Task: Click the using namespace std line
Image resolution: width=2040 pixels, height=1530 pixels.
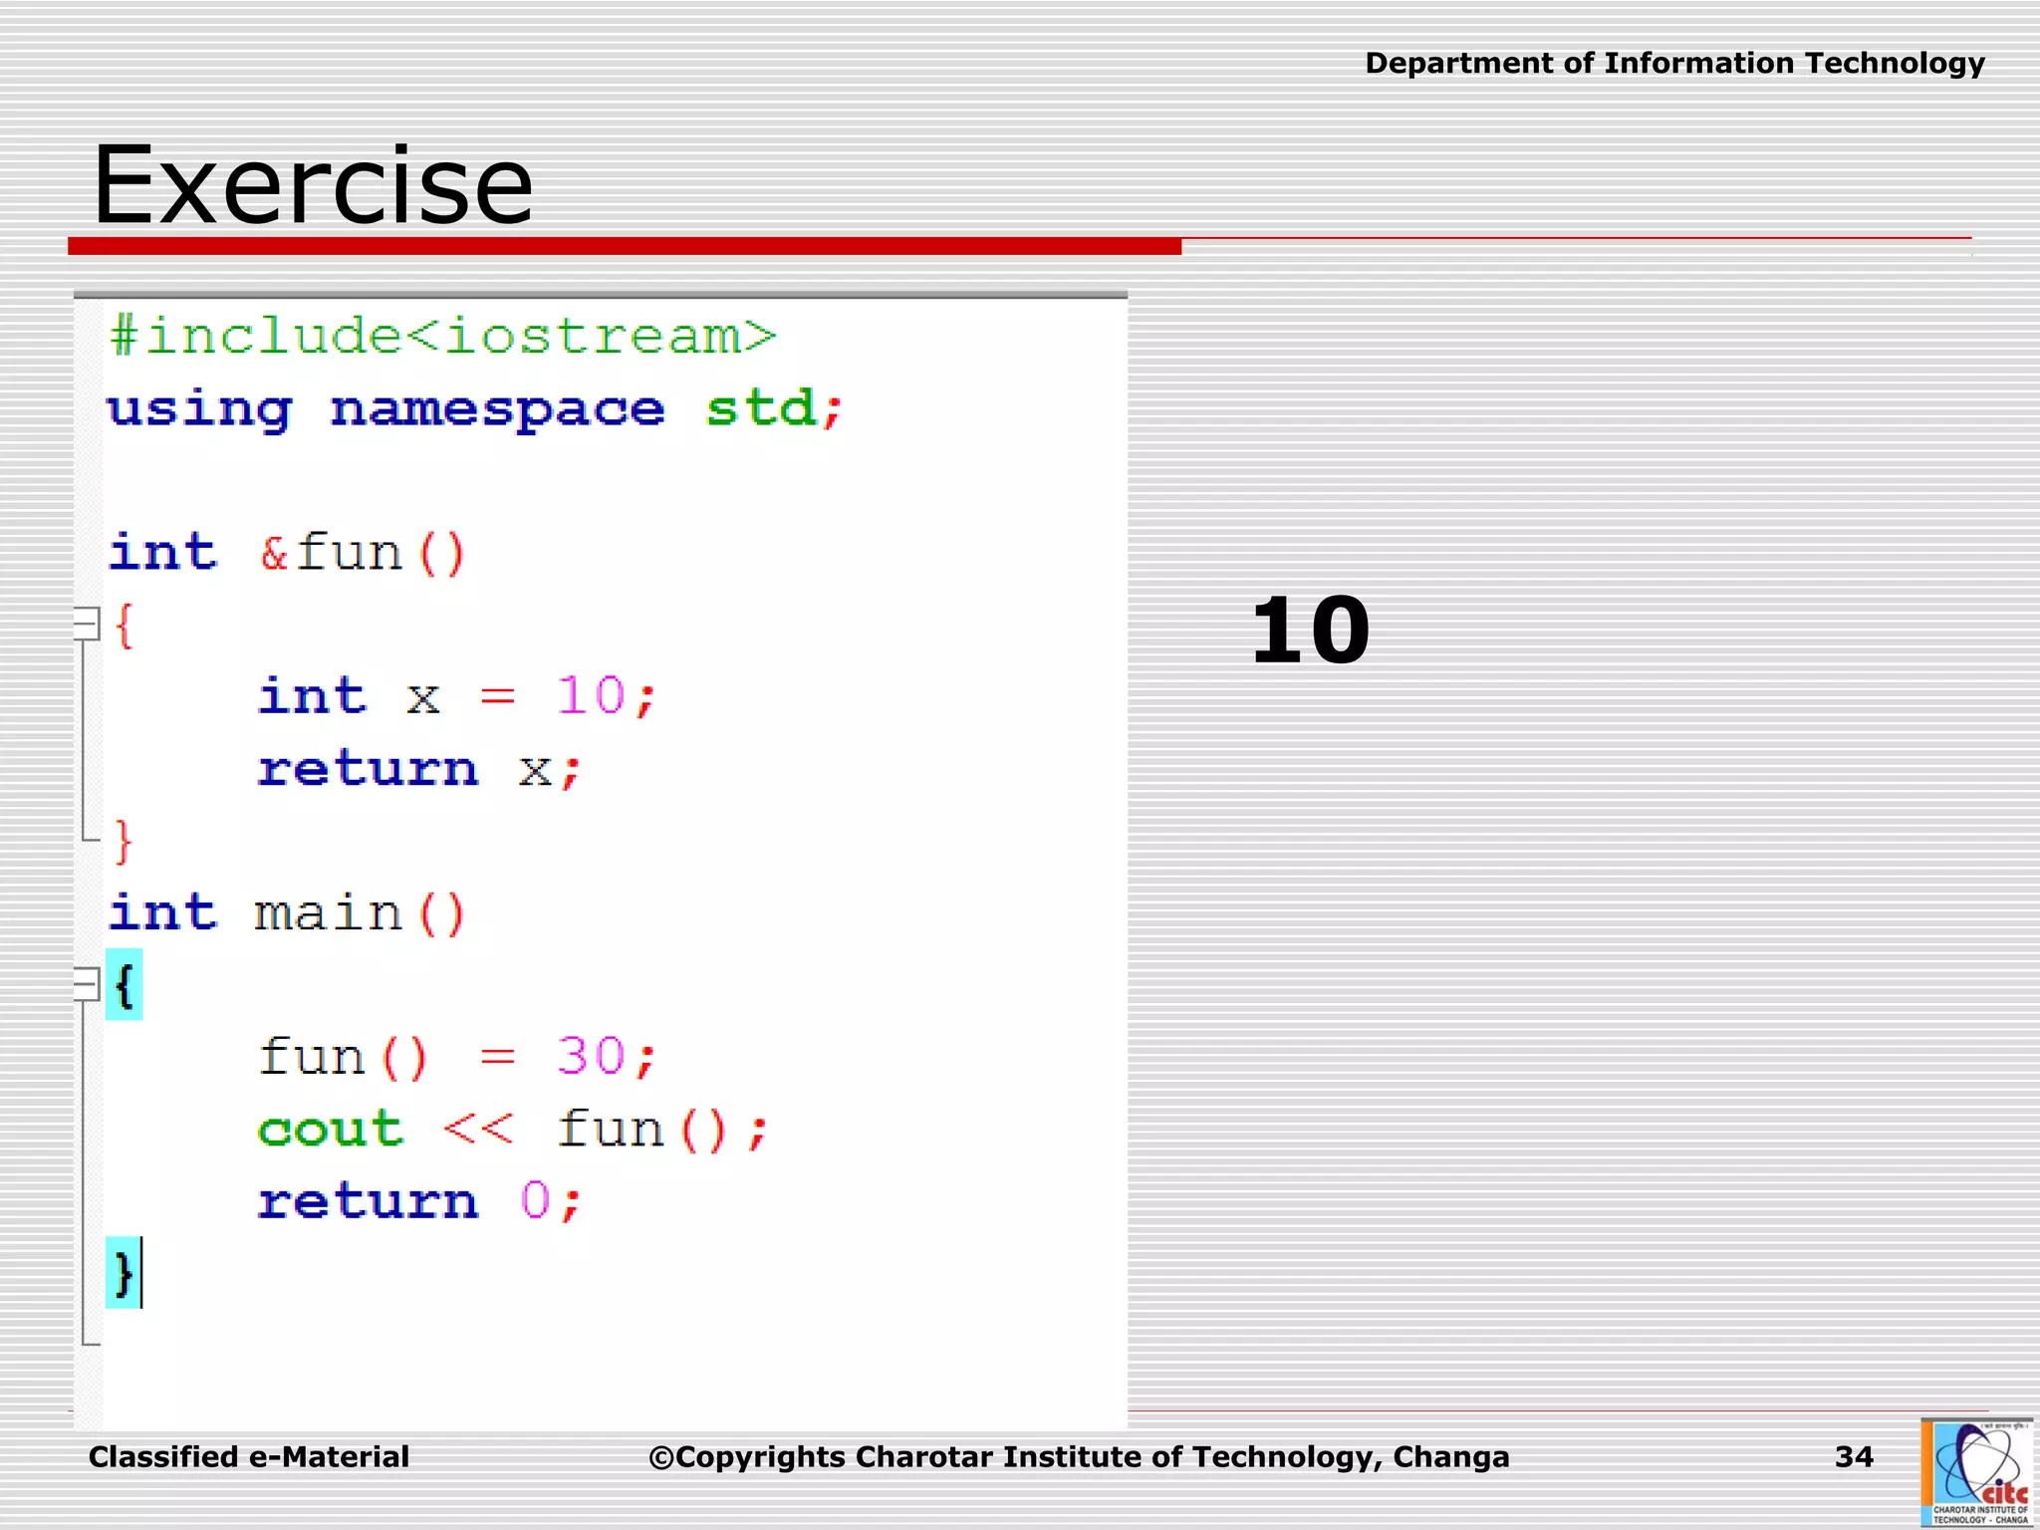Action: click(475, 408)
